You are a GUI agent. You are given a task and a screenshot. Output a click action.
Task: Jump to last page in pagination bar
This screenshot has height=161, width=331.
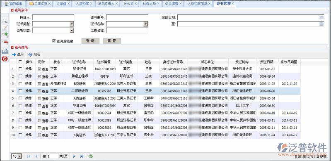click(x=82, y=156)
